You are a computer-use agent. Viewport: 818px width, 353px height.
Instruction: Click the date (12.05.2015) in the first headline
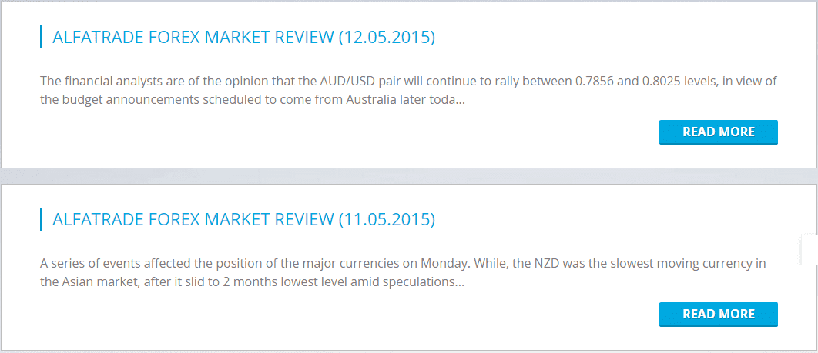(387, 37)
